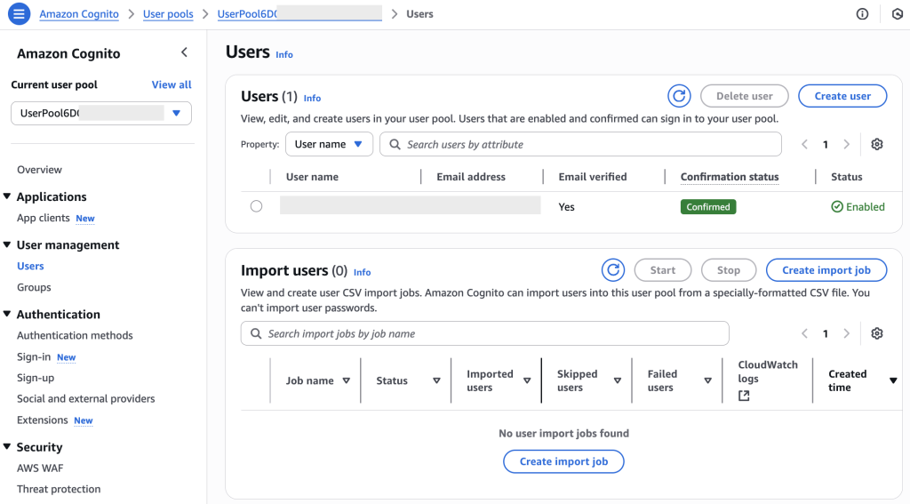Sort by Job name column

click(347, 381)
